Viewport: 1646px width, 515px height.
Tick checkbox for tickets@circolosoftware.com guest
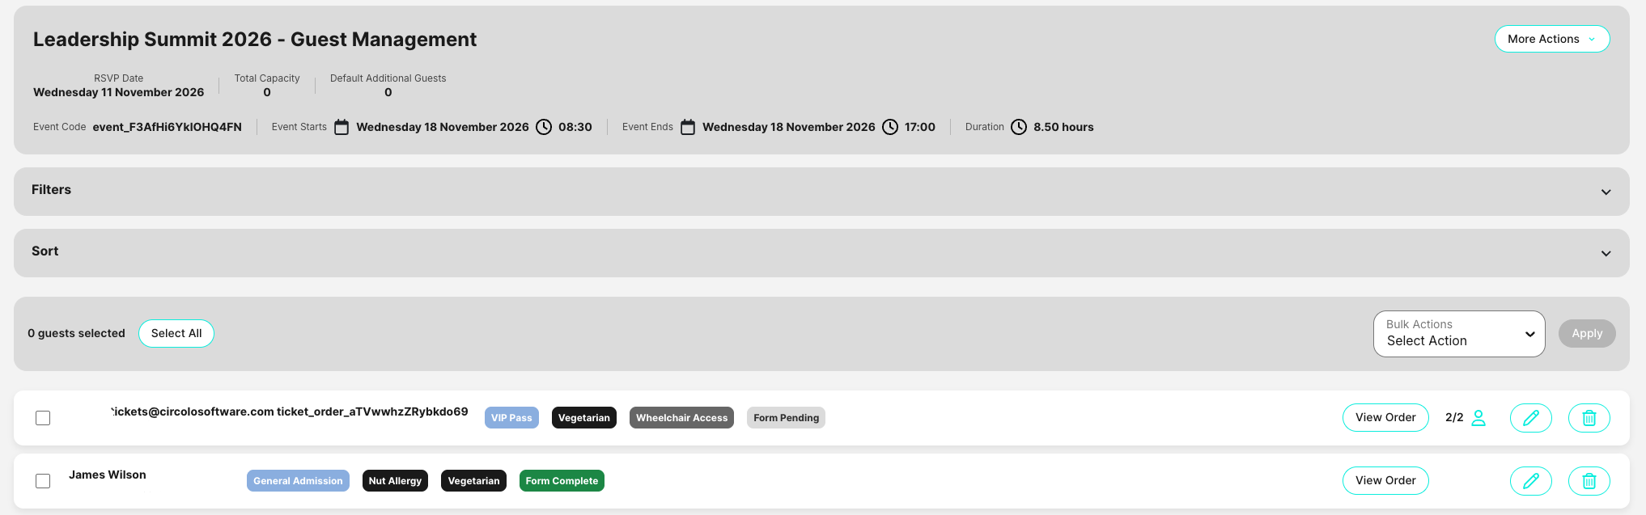point(43,418)
